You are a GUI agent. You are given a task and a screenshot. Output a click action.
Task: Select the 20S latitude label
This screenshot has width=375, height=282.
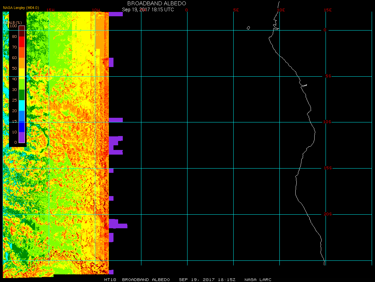pyautogui.click(x=327, y=214)
